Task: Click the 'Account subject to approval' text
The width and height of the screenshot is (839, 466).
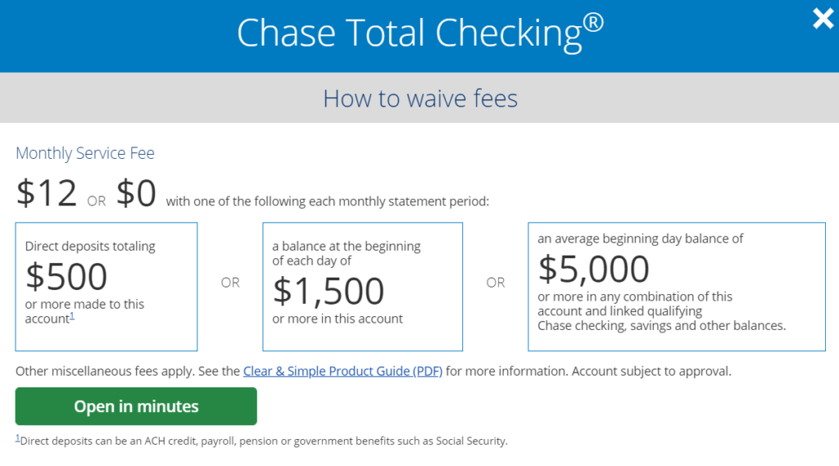Action: click(x=651, y=371)
